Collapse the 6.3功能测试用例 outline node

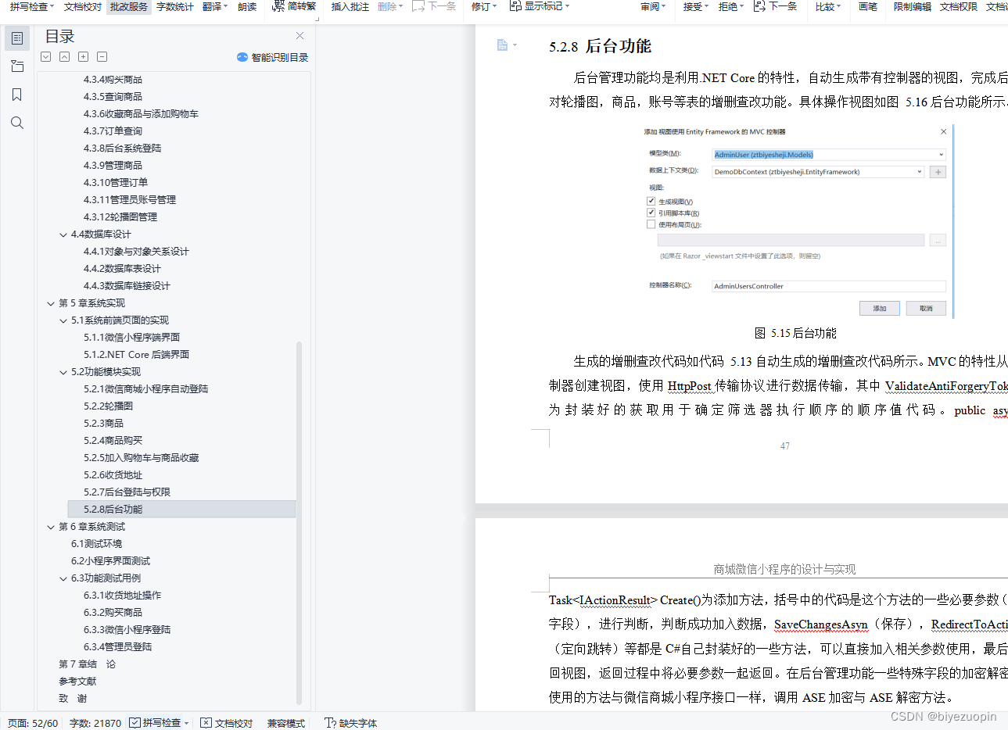tap(63, 578)
